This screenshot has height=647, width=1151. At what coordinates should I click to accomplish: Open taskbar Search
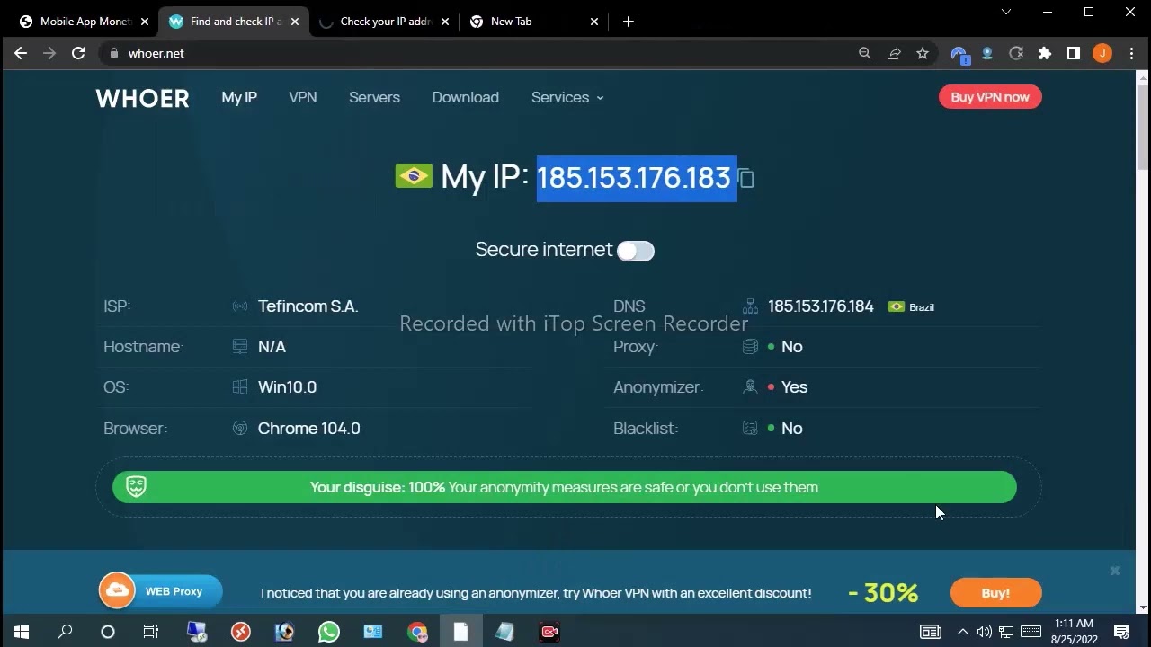tap(65, 632)
